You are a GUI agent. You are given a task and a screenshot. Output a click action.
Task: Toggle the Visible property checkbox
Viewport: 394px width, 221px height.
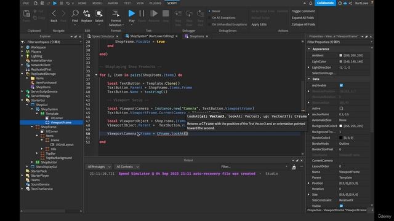[341, 206]
